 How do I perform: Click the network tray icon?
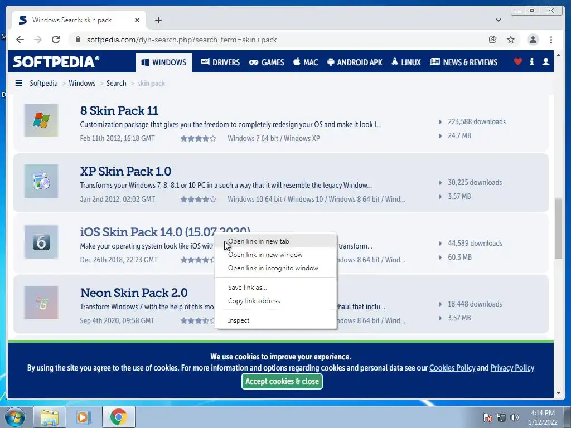501,417
